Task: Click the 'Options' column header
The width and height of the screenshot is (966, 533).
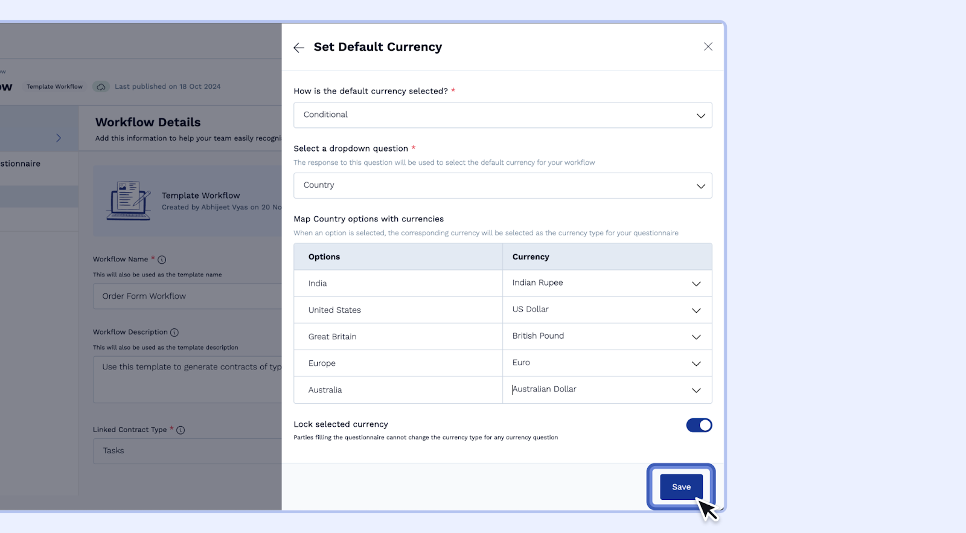Action: [398, 257]
